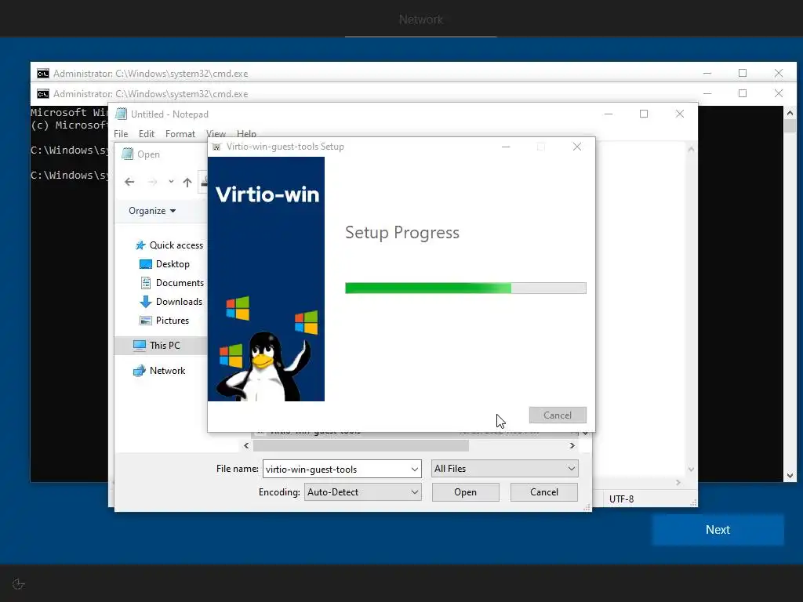Open Notepad's Format menu
The width and height of the screenshot is (803, 602).
(180, 133)
